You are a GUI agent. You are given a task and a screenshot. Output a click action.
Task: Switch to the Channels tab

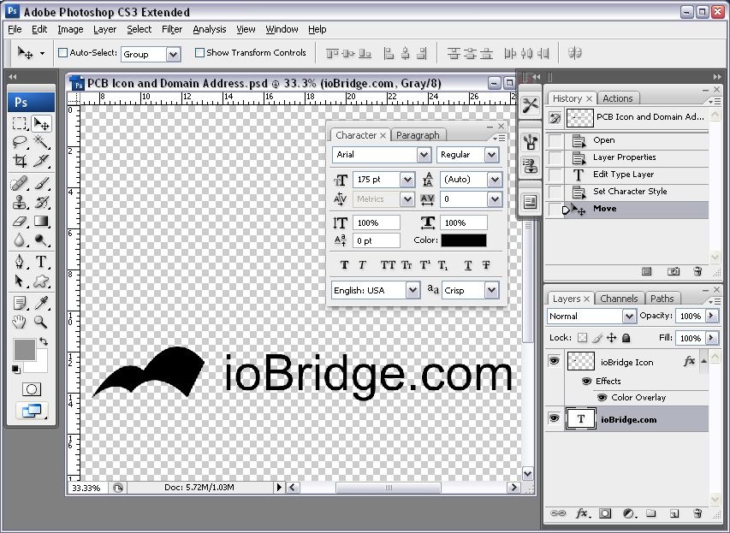coord(619,298)
